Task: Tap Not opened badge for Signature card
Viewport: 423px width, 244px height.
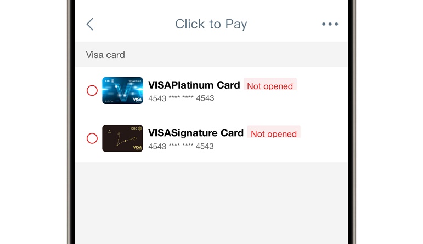Action: coord(274,133)
